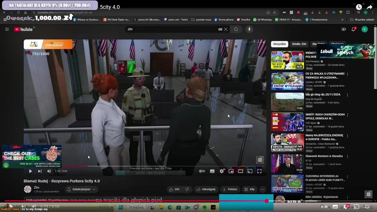377x212 pixels.
Task: Open the (4) WhatsApp bookmark
Action: pos(263,20)
